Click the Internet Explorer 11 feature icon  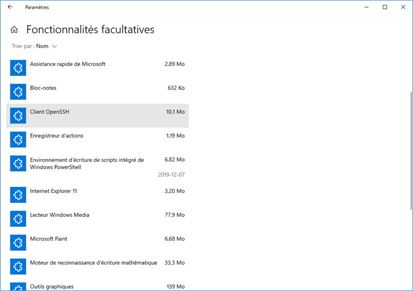pyautogui.click(x=19, y=195)
